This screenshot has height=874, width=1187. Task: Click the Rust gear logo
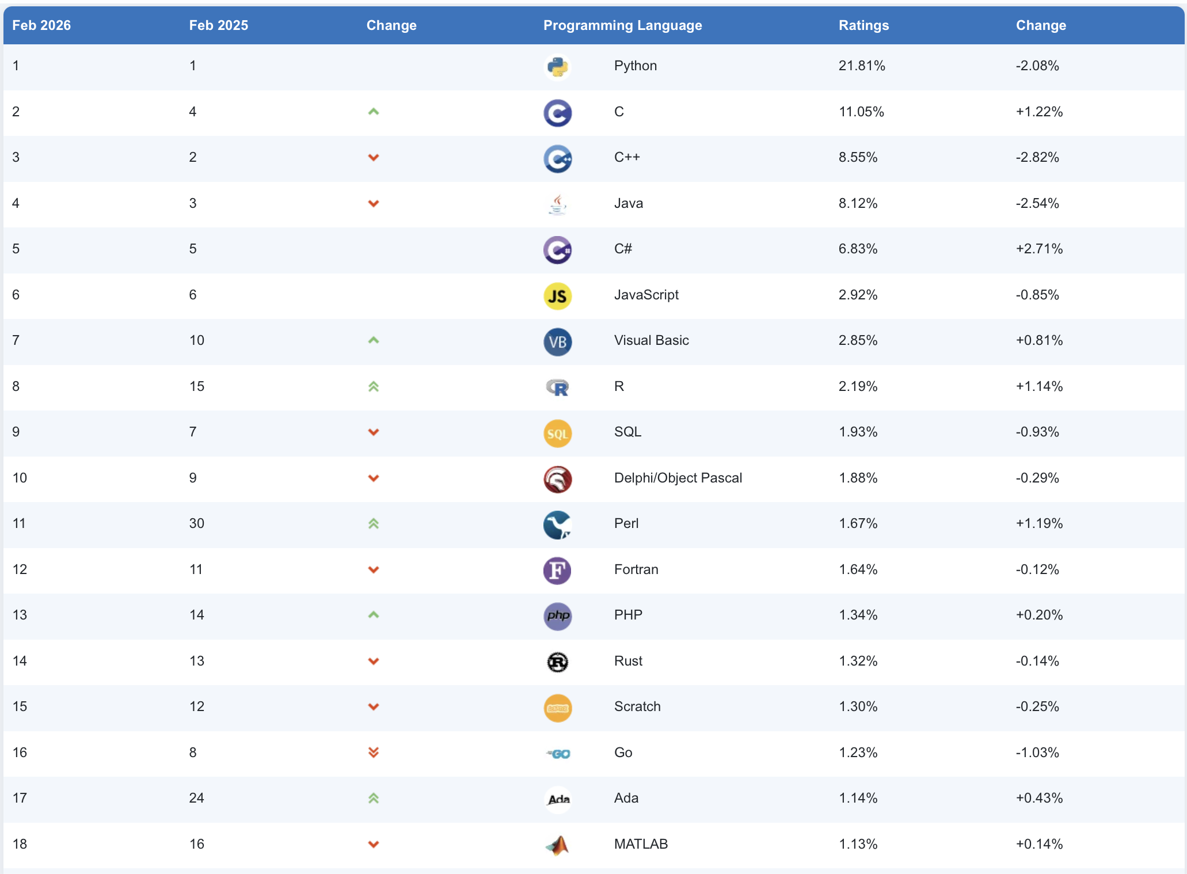point(557,662)
